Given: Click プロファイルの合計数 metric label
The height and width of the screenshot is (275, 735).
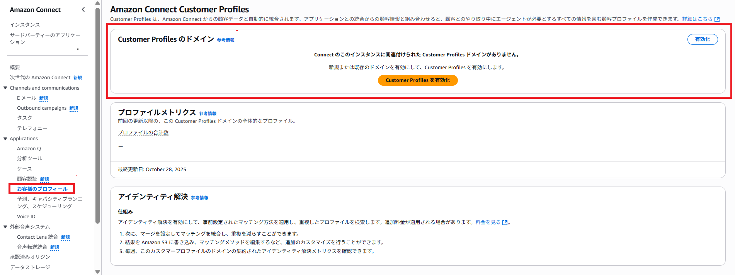Looking at the screenshot, I should pos(143,133).
